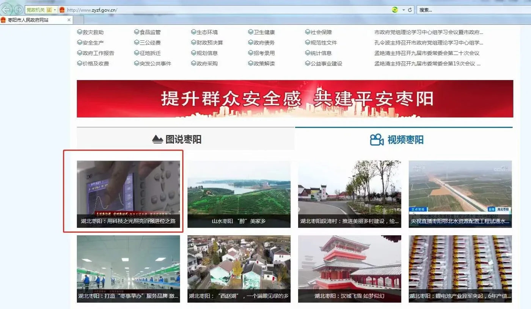This screenshot has height=309, width=531.
Task: Click the icon beside 社会保障
Action: point(308,32)
